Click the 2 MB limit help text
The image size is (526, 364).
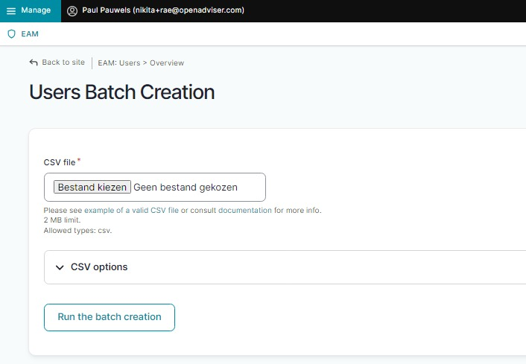(x=62, y=220)
